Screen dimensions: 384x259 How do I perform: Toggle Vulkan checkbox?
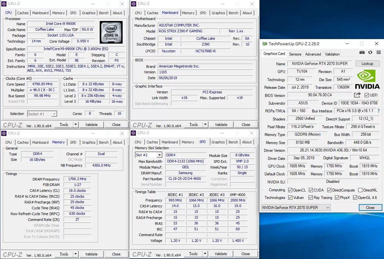coord(290,198)
